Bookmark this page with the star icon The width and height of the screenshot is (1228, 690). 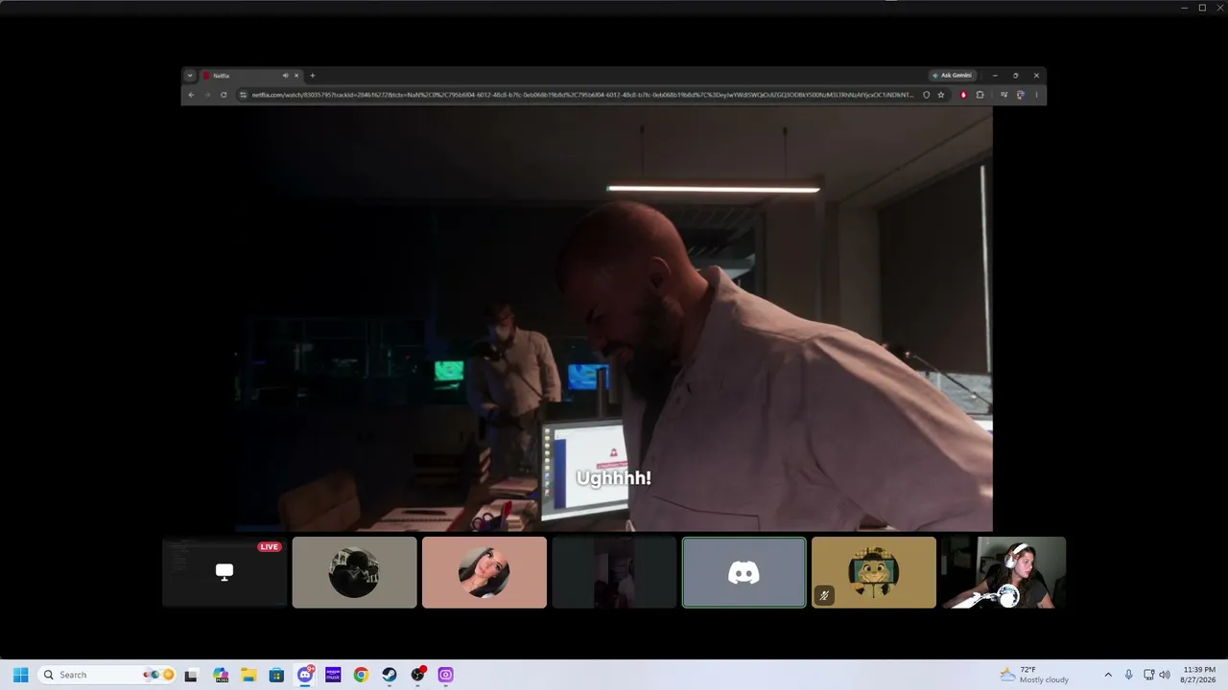coord(941,95)
